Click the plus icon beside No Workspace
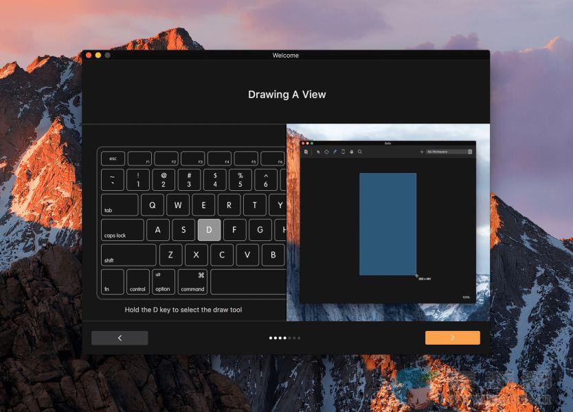 [x=422, y=152]
